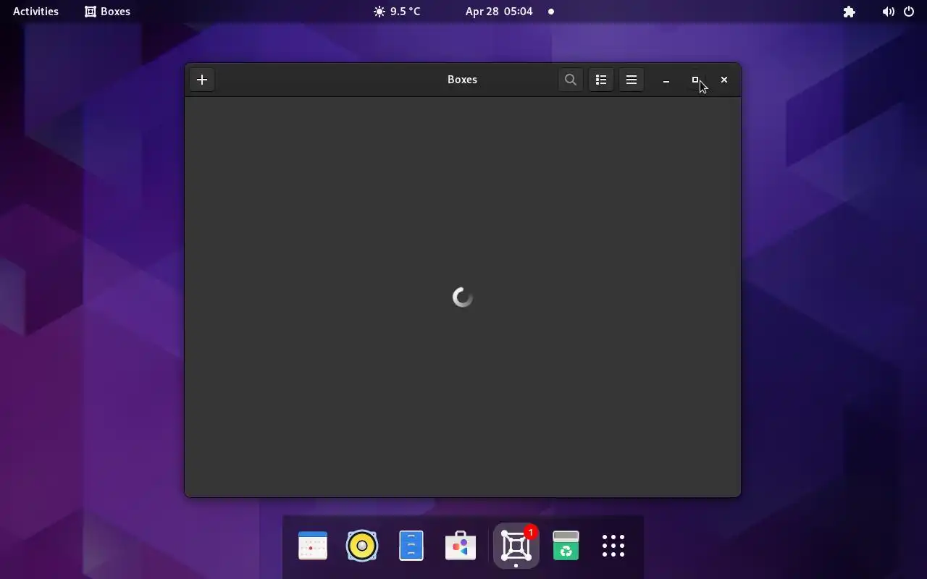927x579 pixels.
Task: Launch the yellow speaker music app
Action: click(x=362, y=546)
